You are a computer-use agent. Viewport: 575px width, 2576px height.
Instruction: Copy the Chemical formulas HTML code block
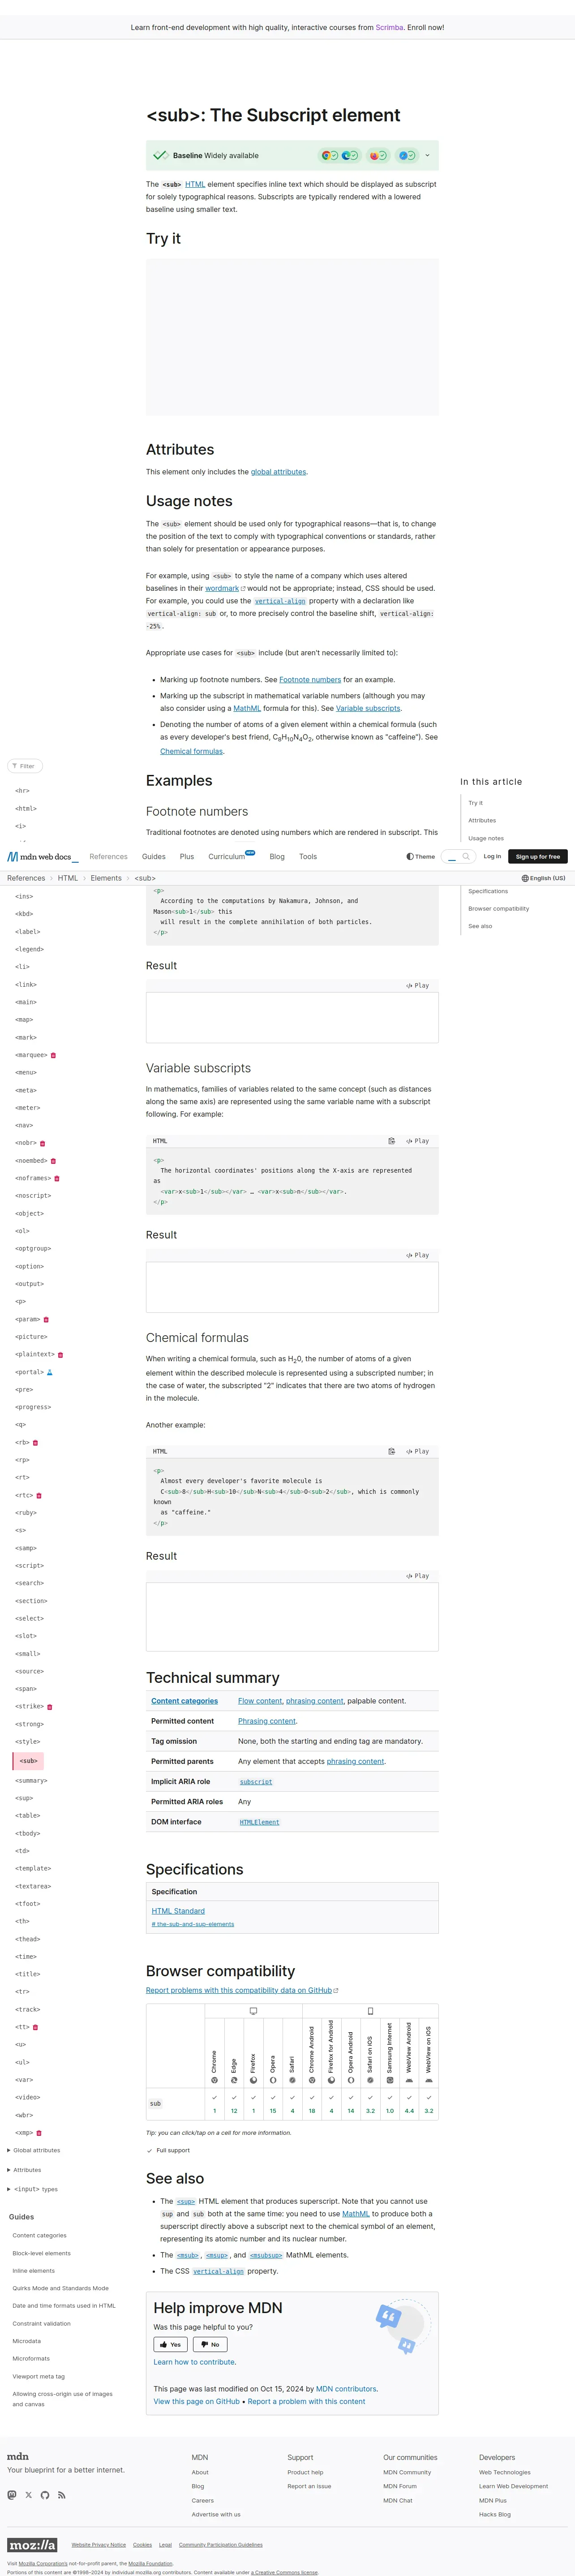(x=392, y=1451)
